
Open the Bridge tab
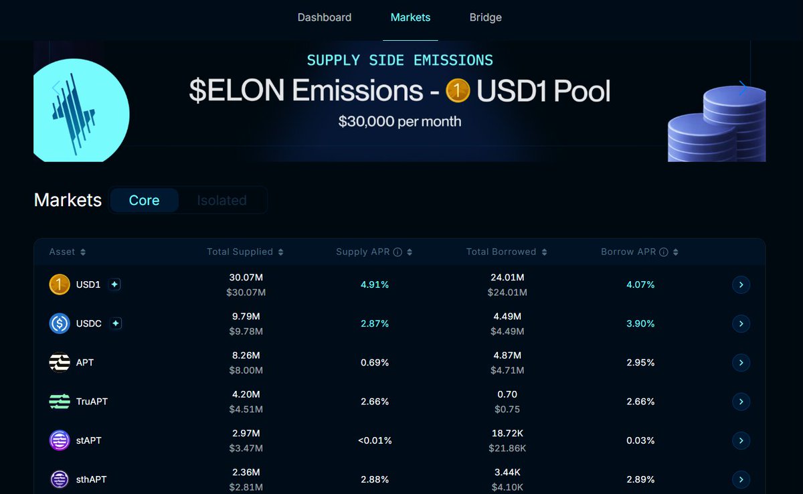(486, 17)
